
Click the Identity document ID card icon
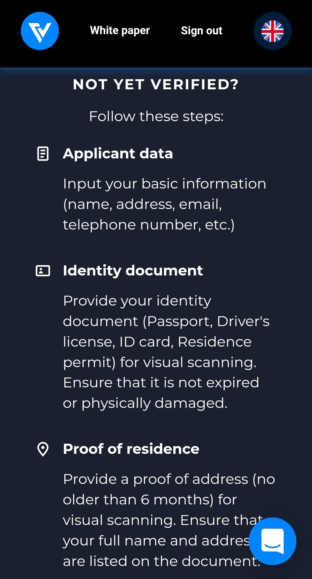point(43,271)
